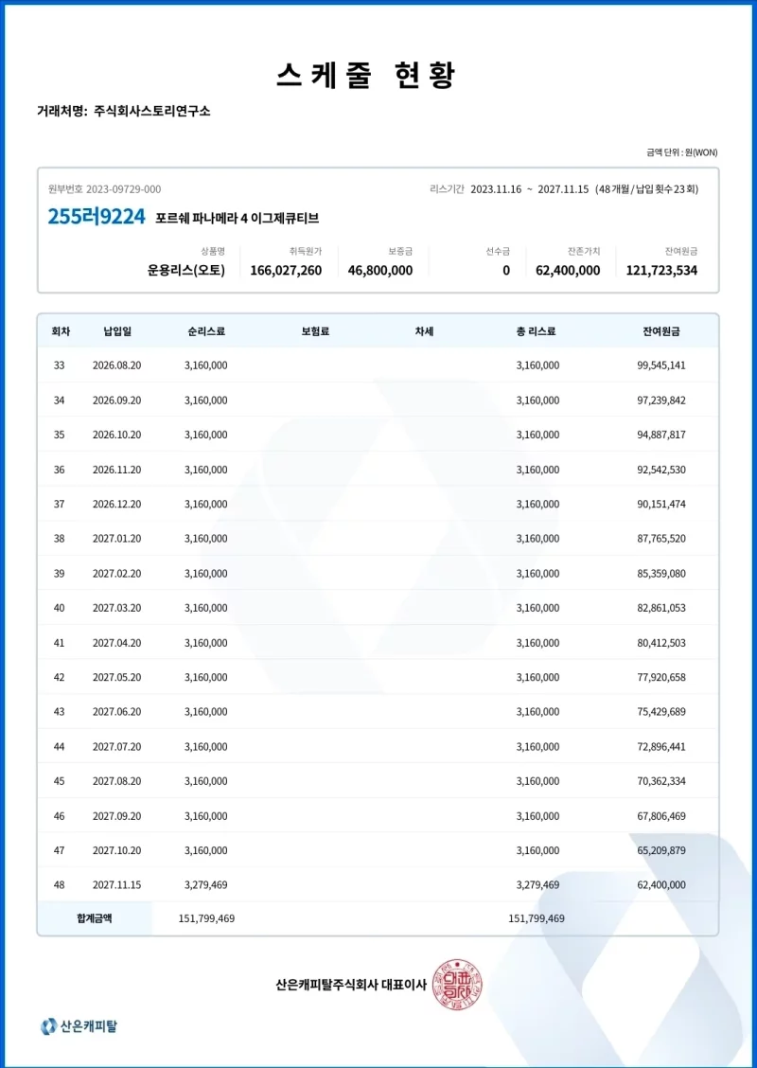Click the red company seal stamp
Image resolution: width=757 pixels, height=1068 pixels.
(x=456, y=985)
